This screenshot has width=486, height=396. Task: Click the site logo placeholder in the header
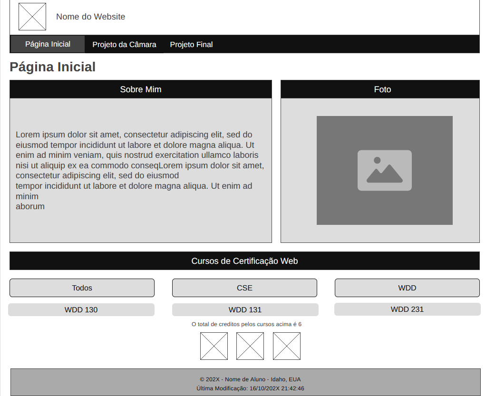[32, 17]
